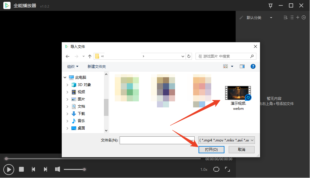Click the playlist sort order icon

(x=286, y=17)
